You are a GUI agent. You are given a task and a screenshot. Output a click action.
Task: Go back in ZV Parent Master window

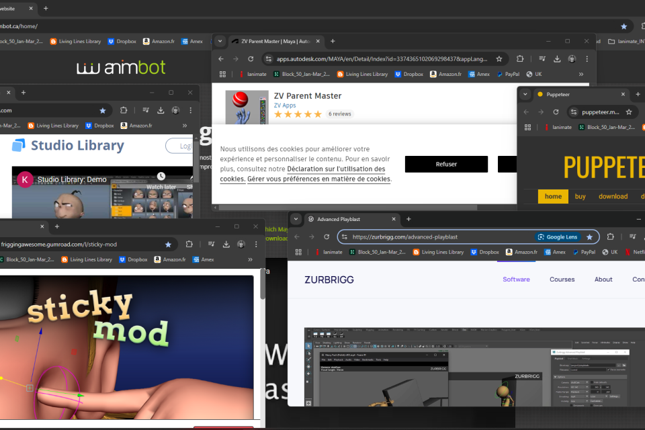[221, 59]
